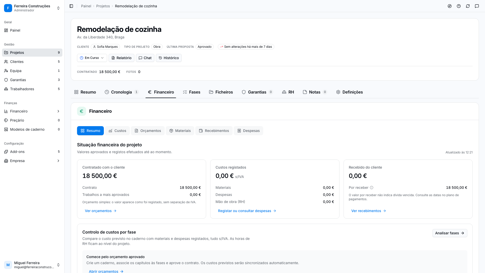Viewport: 485px width, 273px height.
Task: Select the Custos sub-tab
Action: [x=117, y=131]
